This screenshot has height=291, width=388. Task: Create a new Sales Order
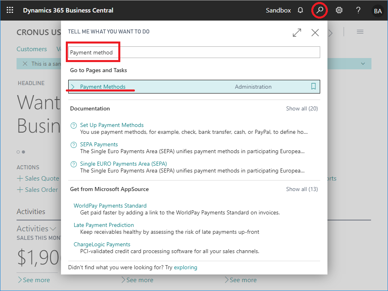(38, 190)
